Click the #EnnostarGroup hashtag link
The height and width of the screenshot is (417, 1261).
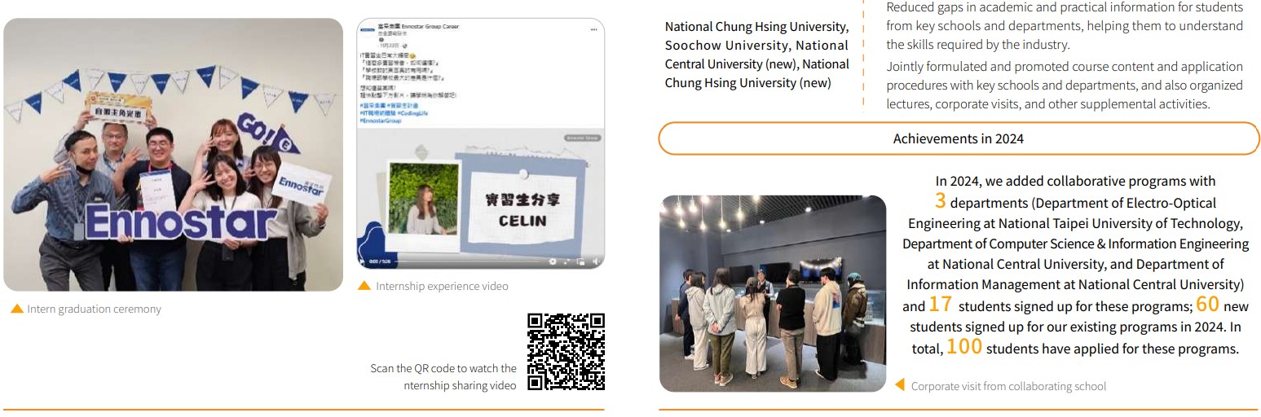pyautogui.click(x=381, y=121)
